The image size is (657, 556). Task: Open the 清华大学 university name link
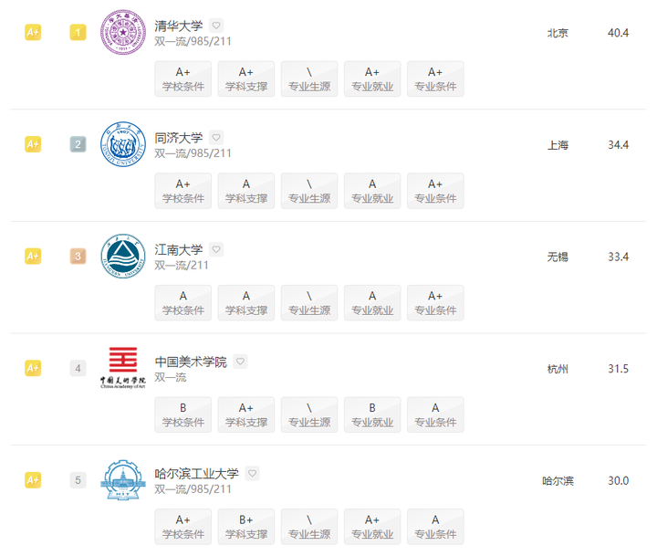tap(179, 26)
